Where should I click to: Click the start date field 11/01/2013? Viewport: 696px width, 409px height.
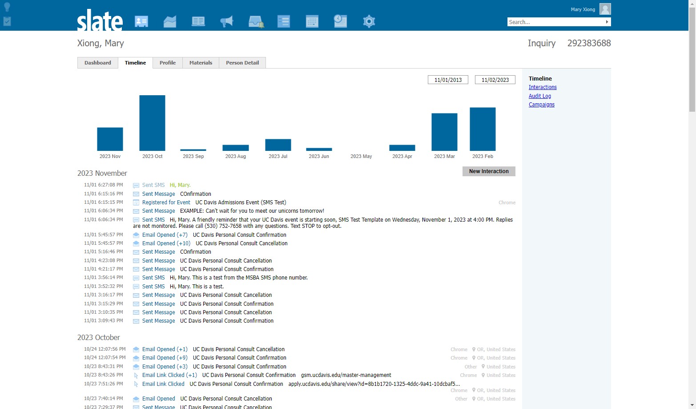pyautogui.click(x=448, y=80)
